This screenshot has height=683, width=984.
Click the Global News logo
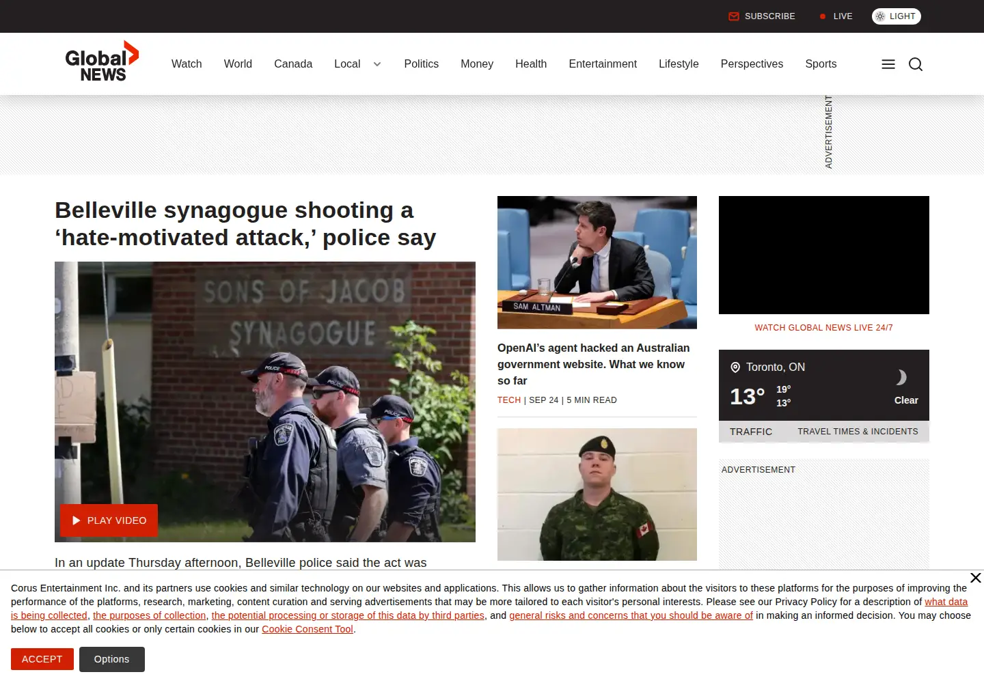(102, 62)
